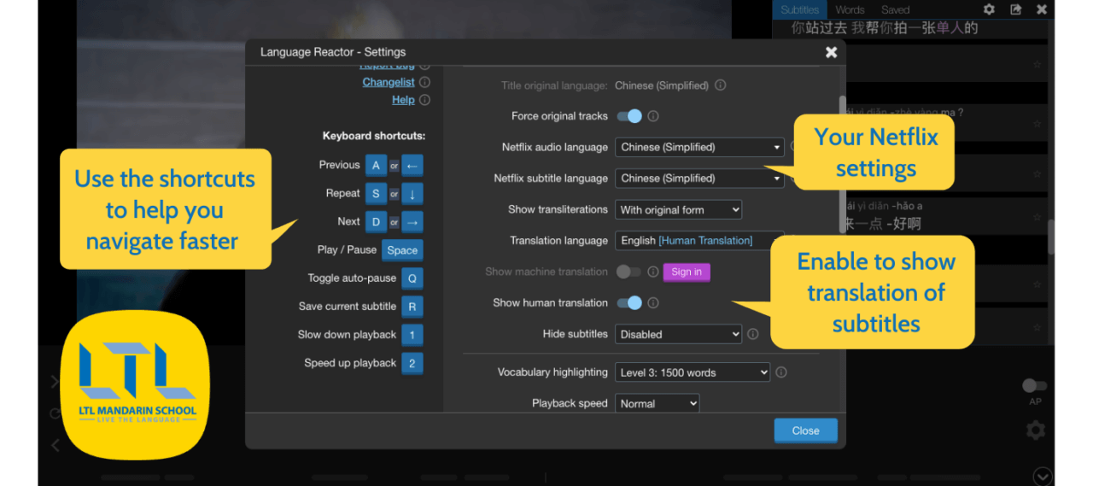Click info icon beside Title original language
The image size is (1093, 486).
coord(720,85)
